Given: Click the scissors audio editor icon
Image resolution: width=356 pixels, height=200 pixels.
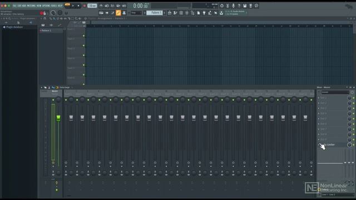Looking at the screenshot, I should tap(228, 6).
